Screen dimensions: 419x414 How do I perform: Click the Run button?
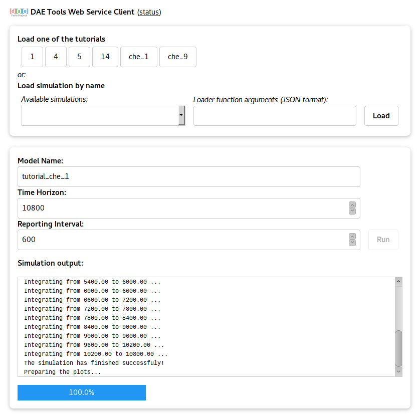[x=383, y=240]
